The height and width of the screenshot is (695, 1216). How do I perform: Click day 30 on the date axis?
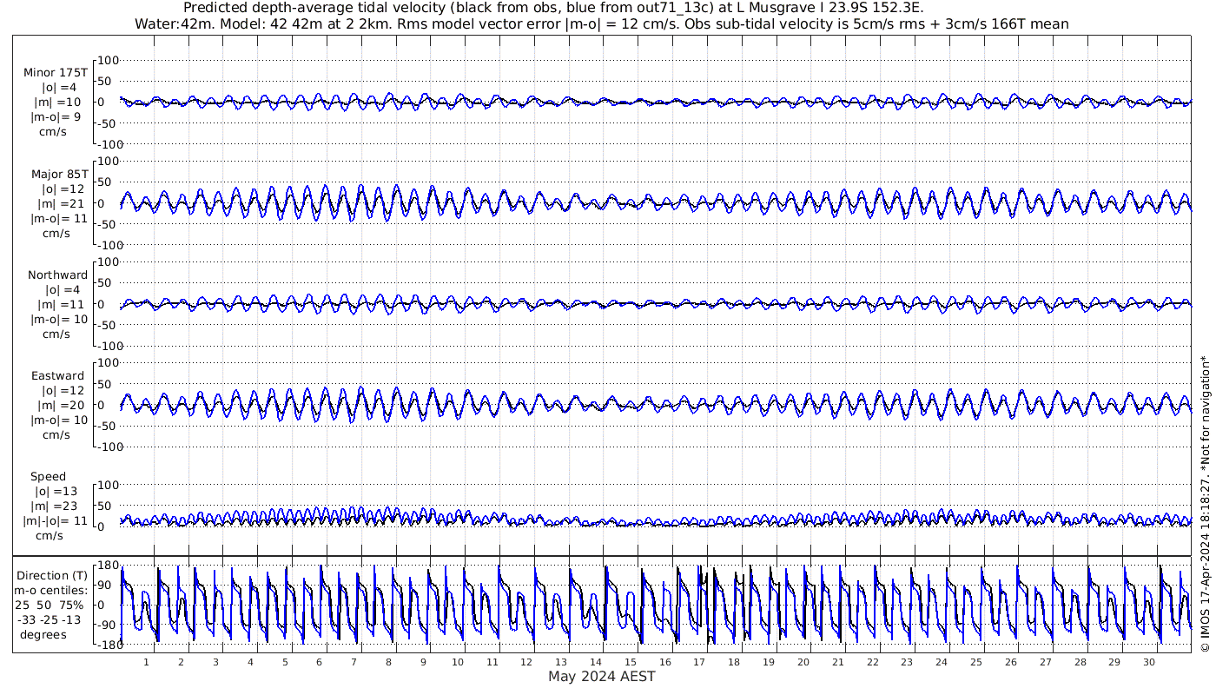[x=1149, y=662]
